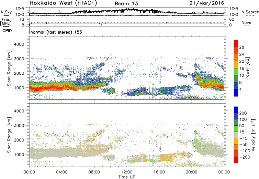The height and width of the screenshot is (179, 259).
Task: Click the 'N.Search' legend label
Action: tap(250, 12)
